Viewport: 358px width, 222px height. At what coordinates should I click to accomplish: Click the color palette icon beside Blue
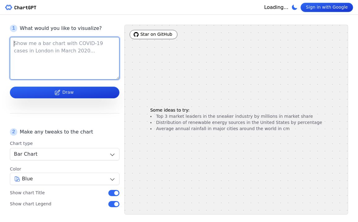(x=17, y=179)
